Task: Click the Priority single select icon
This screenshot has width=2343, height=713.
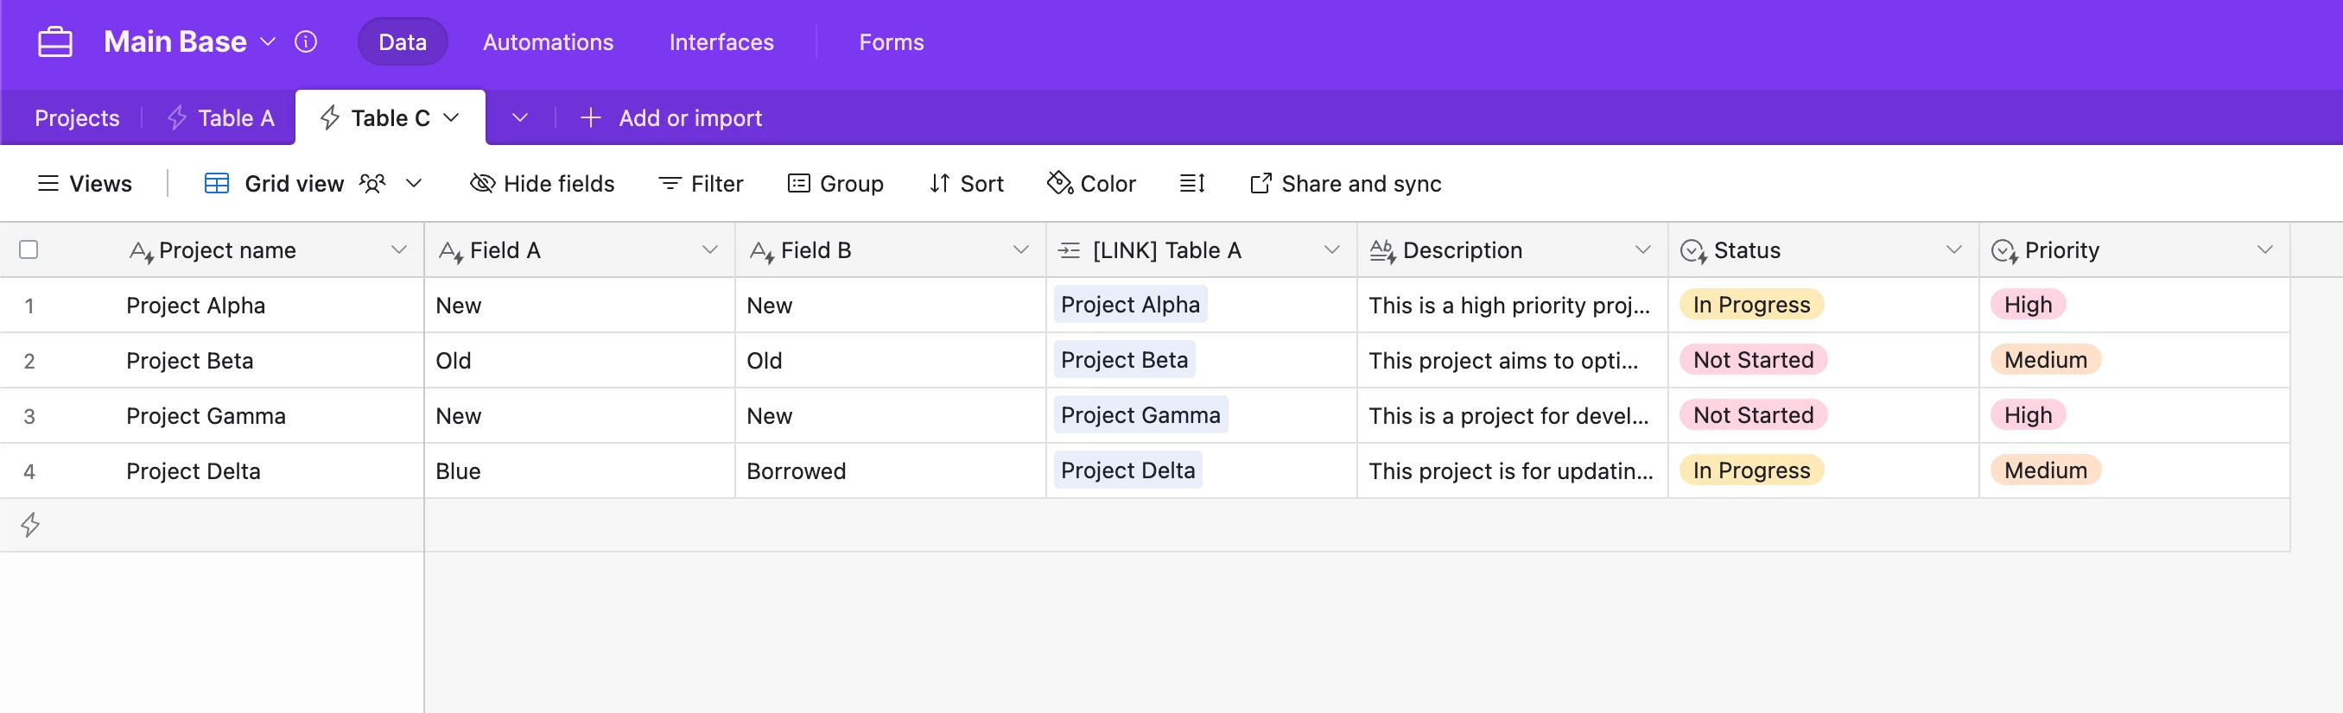Action: tap(2004, 251)
